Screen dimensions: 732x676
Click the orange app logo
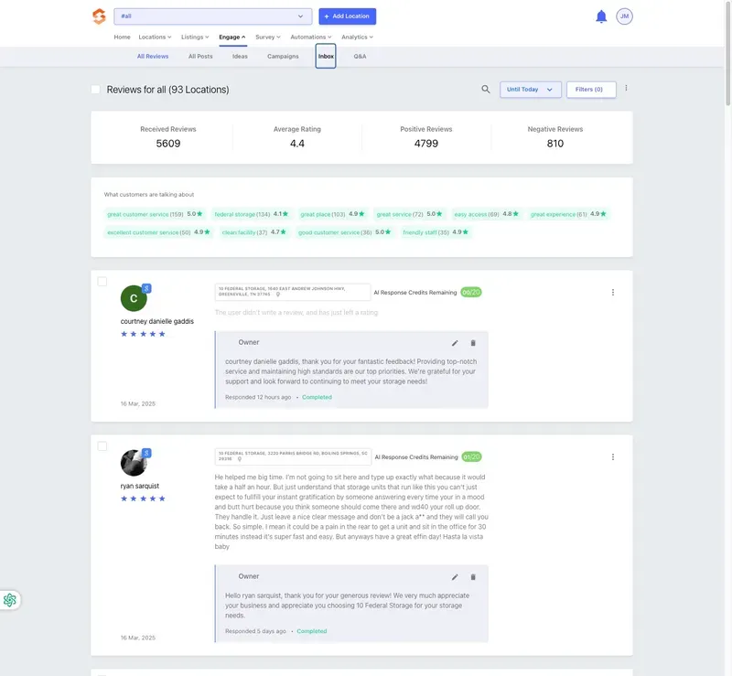(99, 16)
